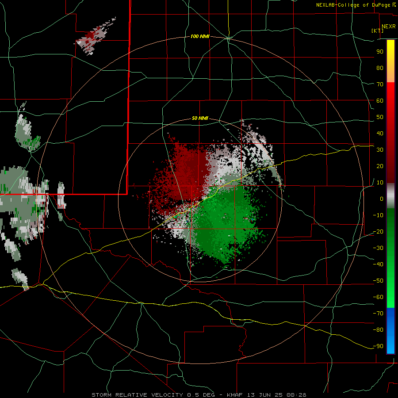The height and width of the screenshot is (398, 398).
Task: Click the 100 NMI range ring label
Action: [x=200, y=37]
